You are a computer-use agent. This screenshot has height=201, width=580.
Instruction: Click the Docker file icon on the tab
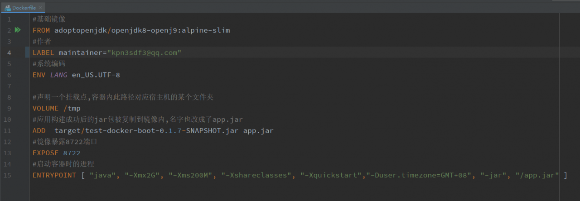7,8
